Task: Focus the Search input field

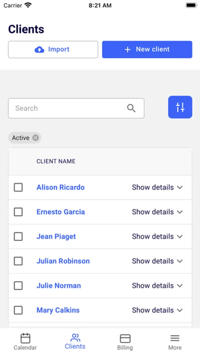Action: [76, 108]
